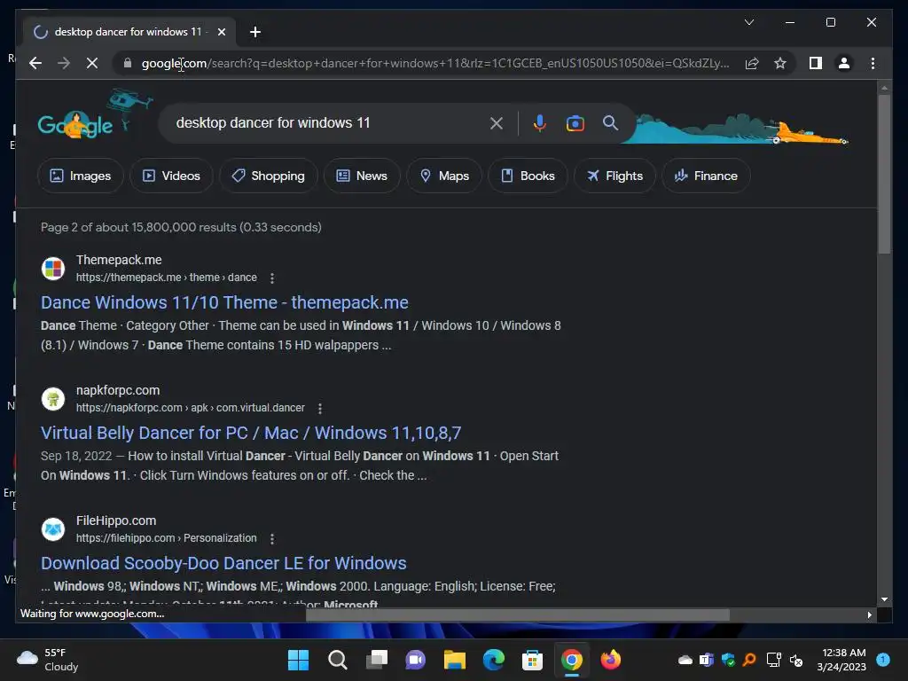Click the scrollbar up arrow

coord(884,88)
